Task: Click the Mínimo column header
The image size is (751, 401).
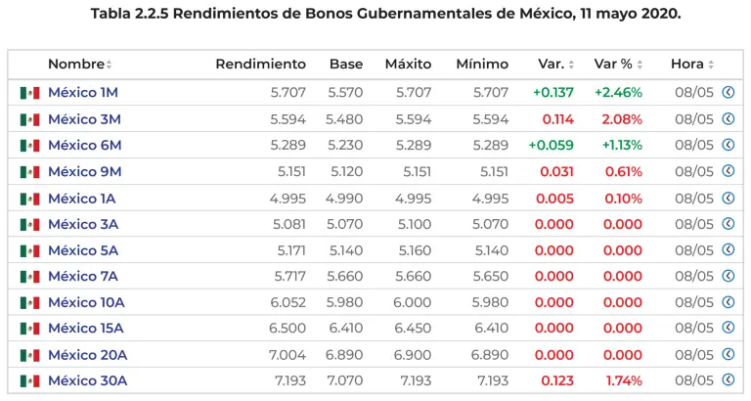Action: pos(482,65)
